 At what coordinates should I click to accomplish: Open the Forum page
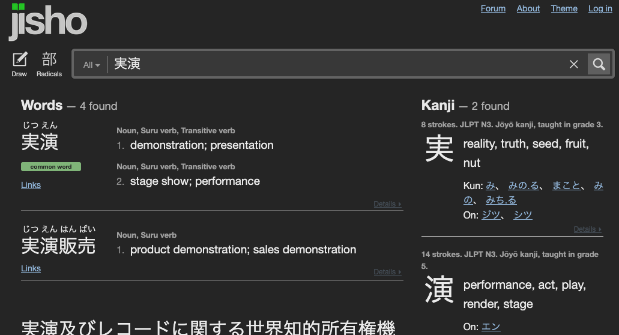493,8
